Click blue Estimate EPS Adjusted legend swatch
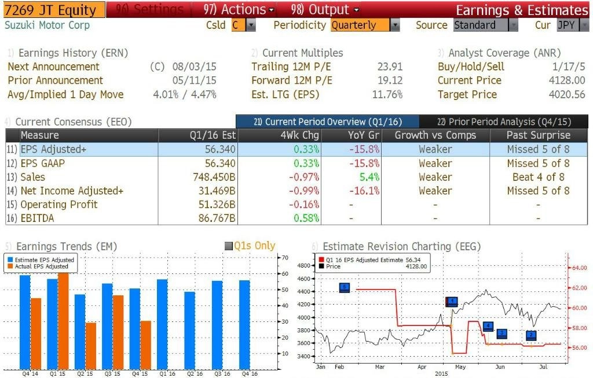 point(10,260)
